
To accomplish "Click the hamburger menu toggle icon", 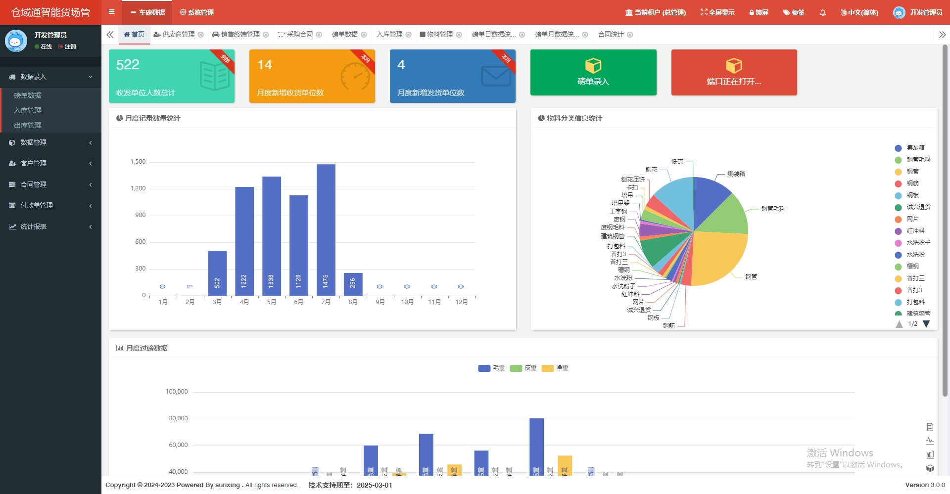I will coord(111,12).
